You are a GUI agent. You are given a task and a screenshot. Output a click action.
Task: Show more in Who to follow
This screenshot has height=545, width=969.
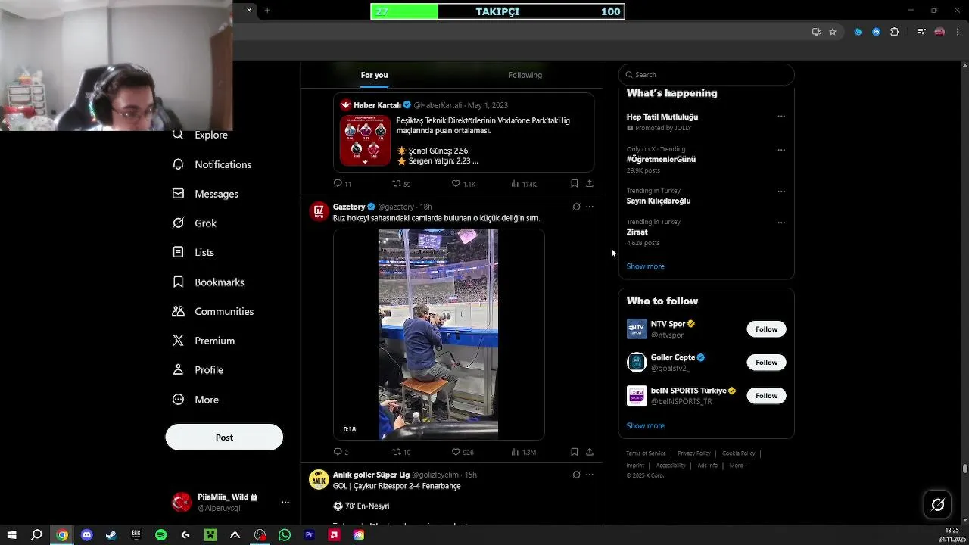click(646, 426)
